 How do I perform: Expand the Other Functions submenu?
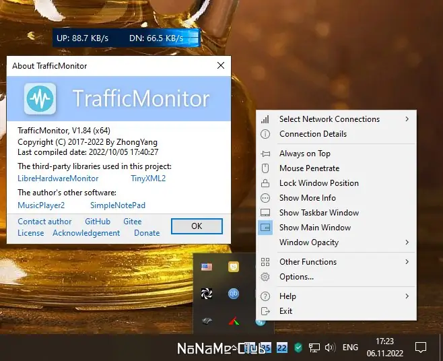[336, 262]
